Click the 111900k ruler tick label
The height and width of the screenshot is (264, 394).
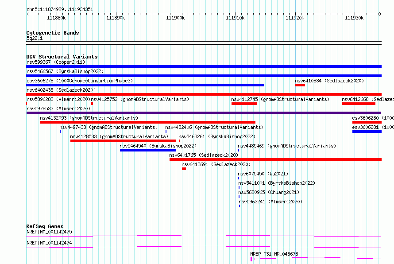pos(175,18)
